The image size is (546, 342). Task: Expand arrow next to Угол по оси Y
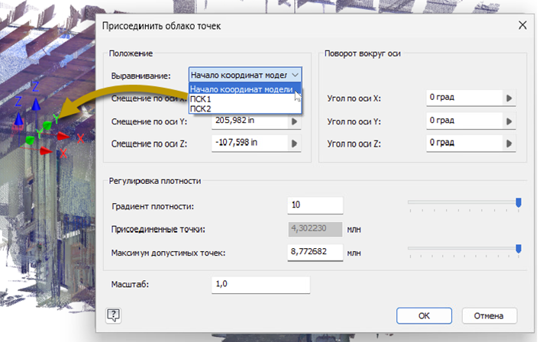509,121
